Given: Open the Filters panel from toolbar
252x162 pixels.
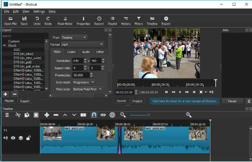Looking at the screenshot, I should [x=139, y=21].
